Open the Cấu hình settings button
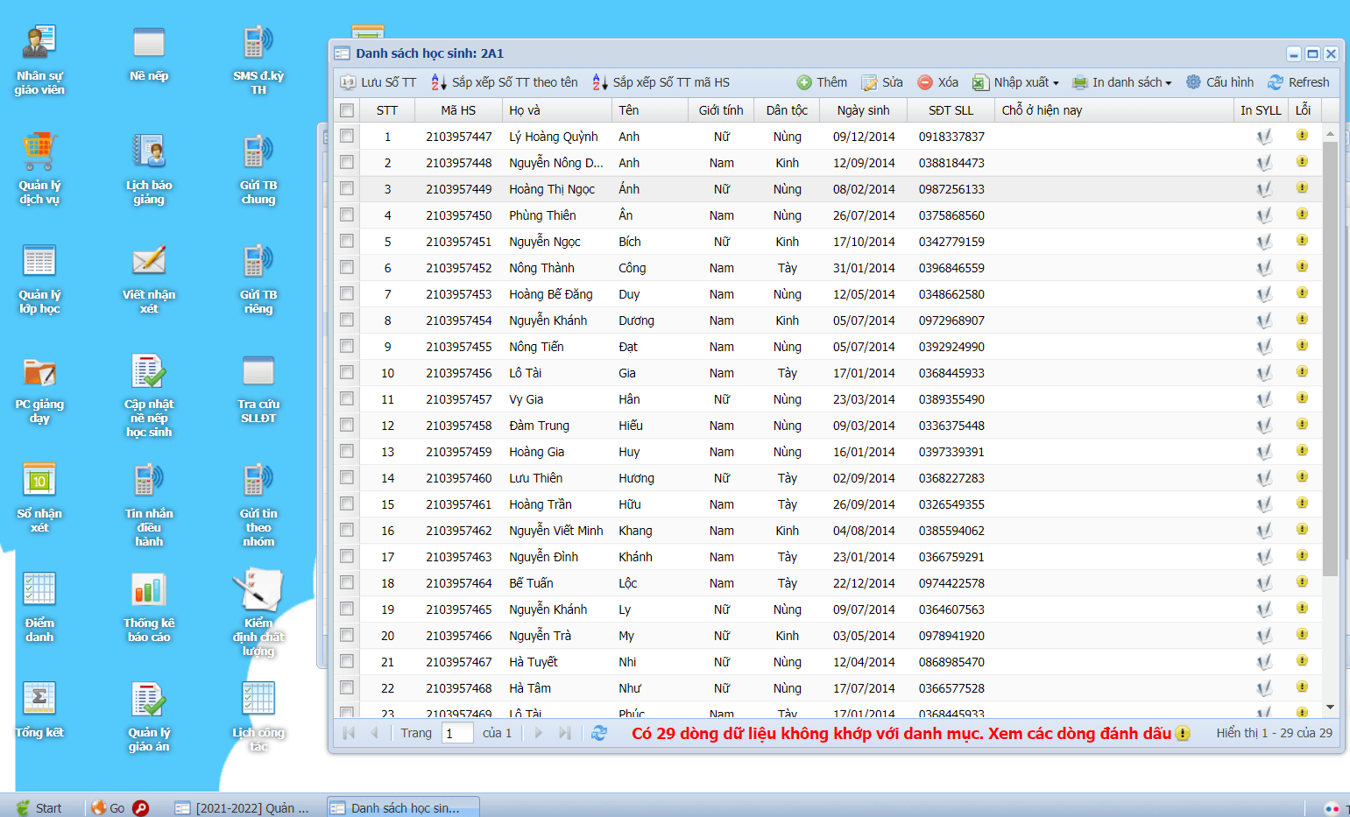This screenshot has height=817, width=1350. 1219,82
